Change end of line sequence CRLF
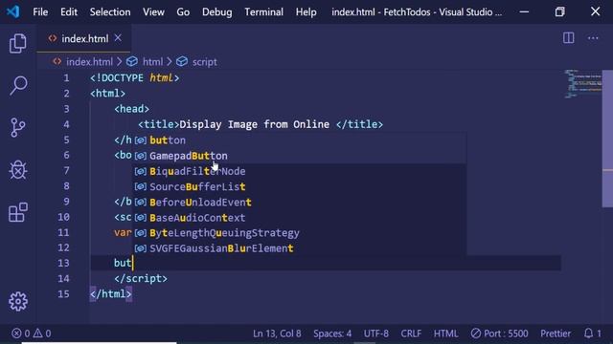The image size is (613, 344). click(411, 333)
